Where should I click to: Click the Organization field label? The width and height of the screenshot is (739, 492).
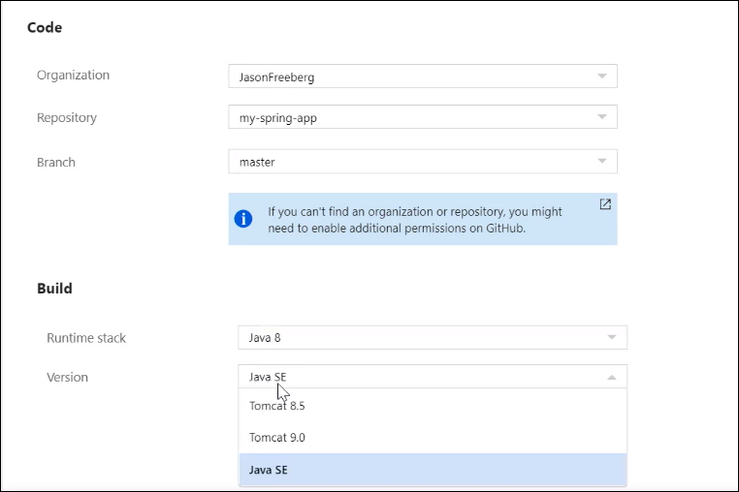point(73,76)
